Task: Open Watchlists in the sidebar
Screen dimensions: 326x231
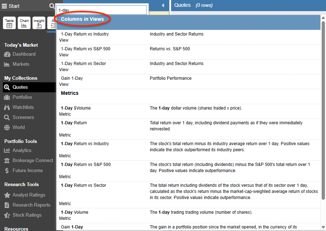Action: click(23, 107)
